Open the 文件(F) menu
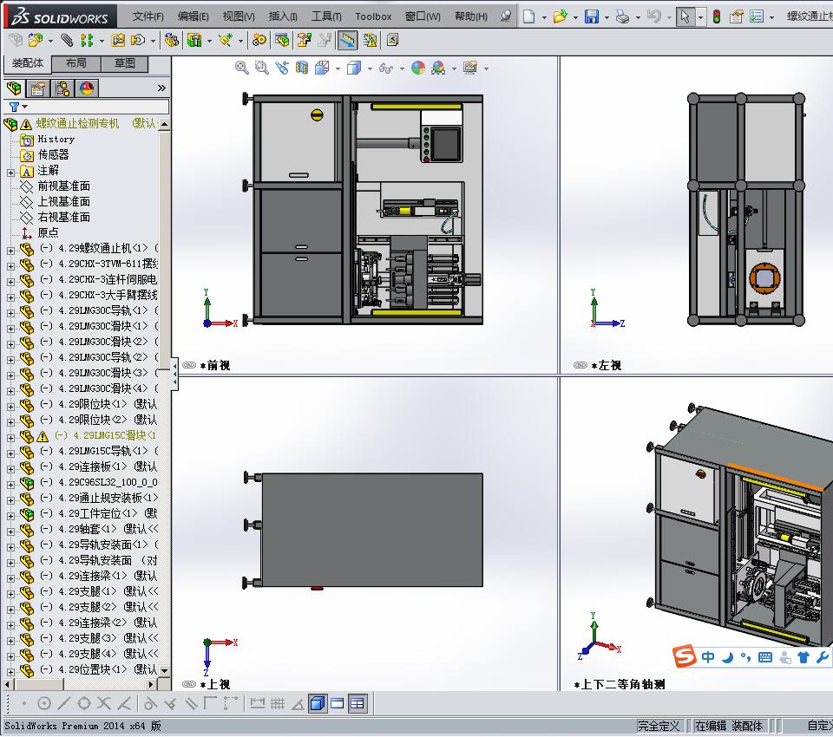The width and height of the screenshot is (833, 737). pos(148,16)
